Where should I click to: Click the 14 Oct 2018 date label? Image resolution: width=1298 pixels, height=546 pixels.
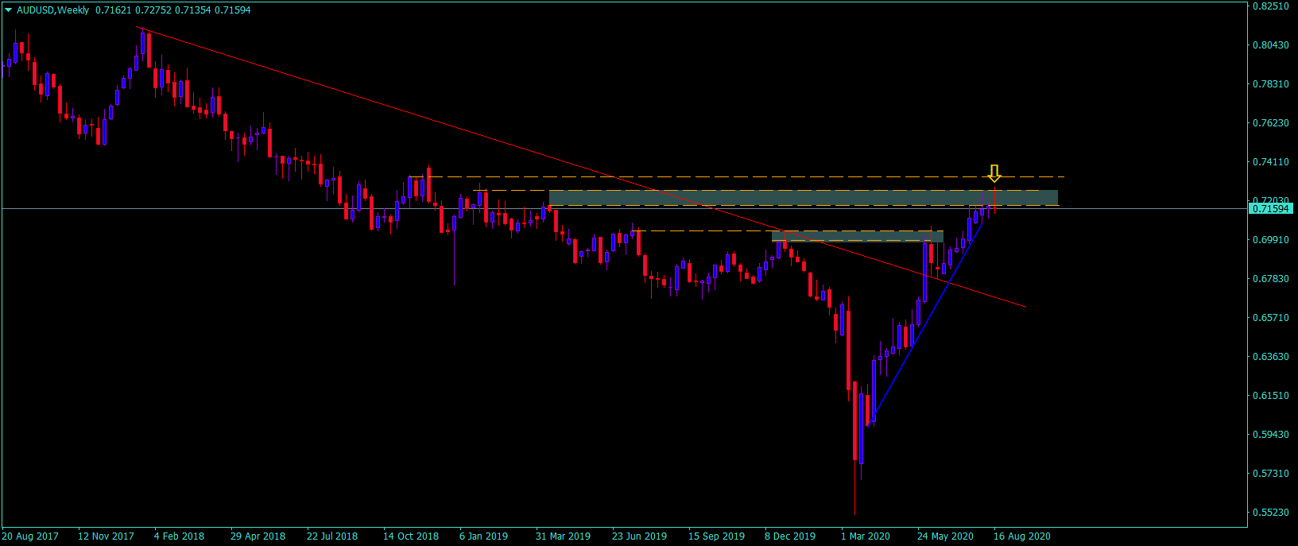(411, 536)
